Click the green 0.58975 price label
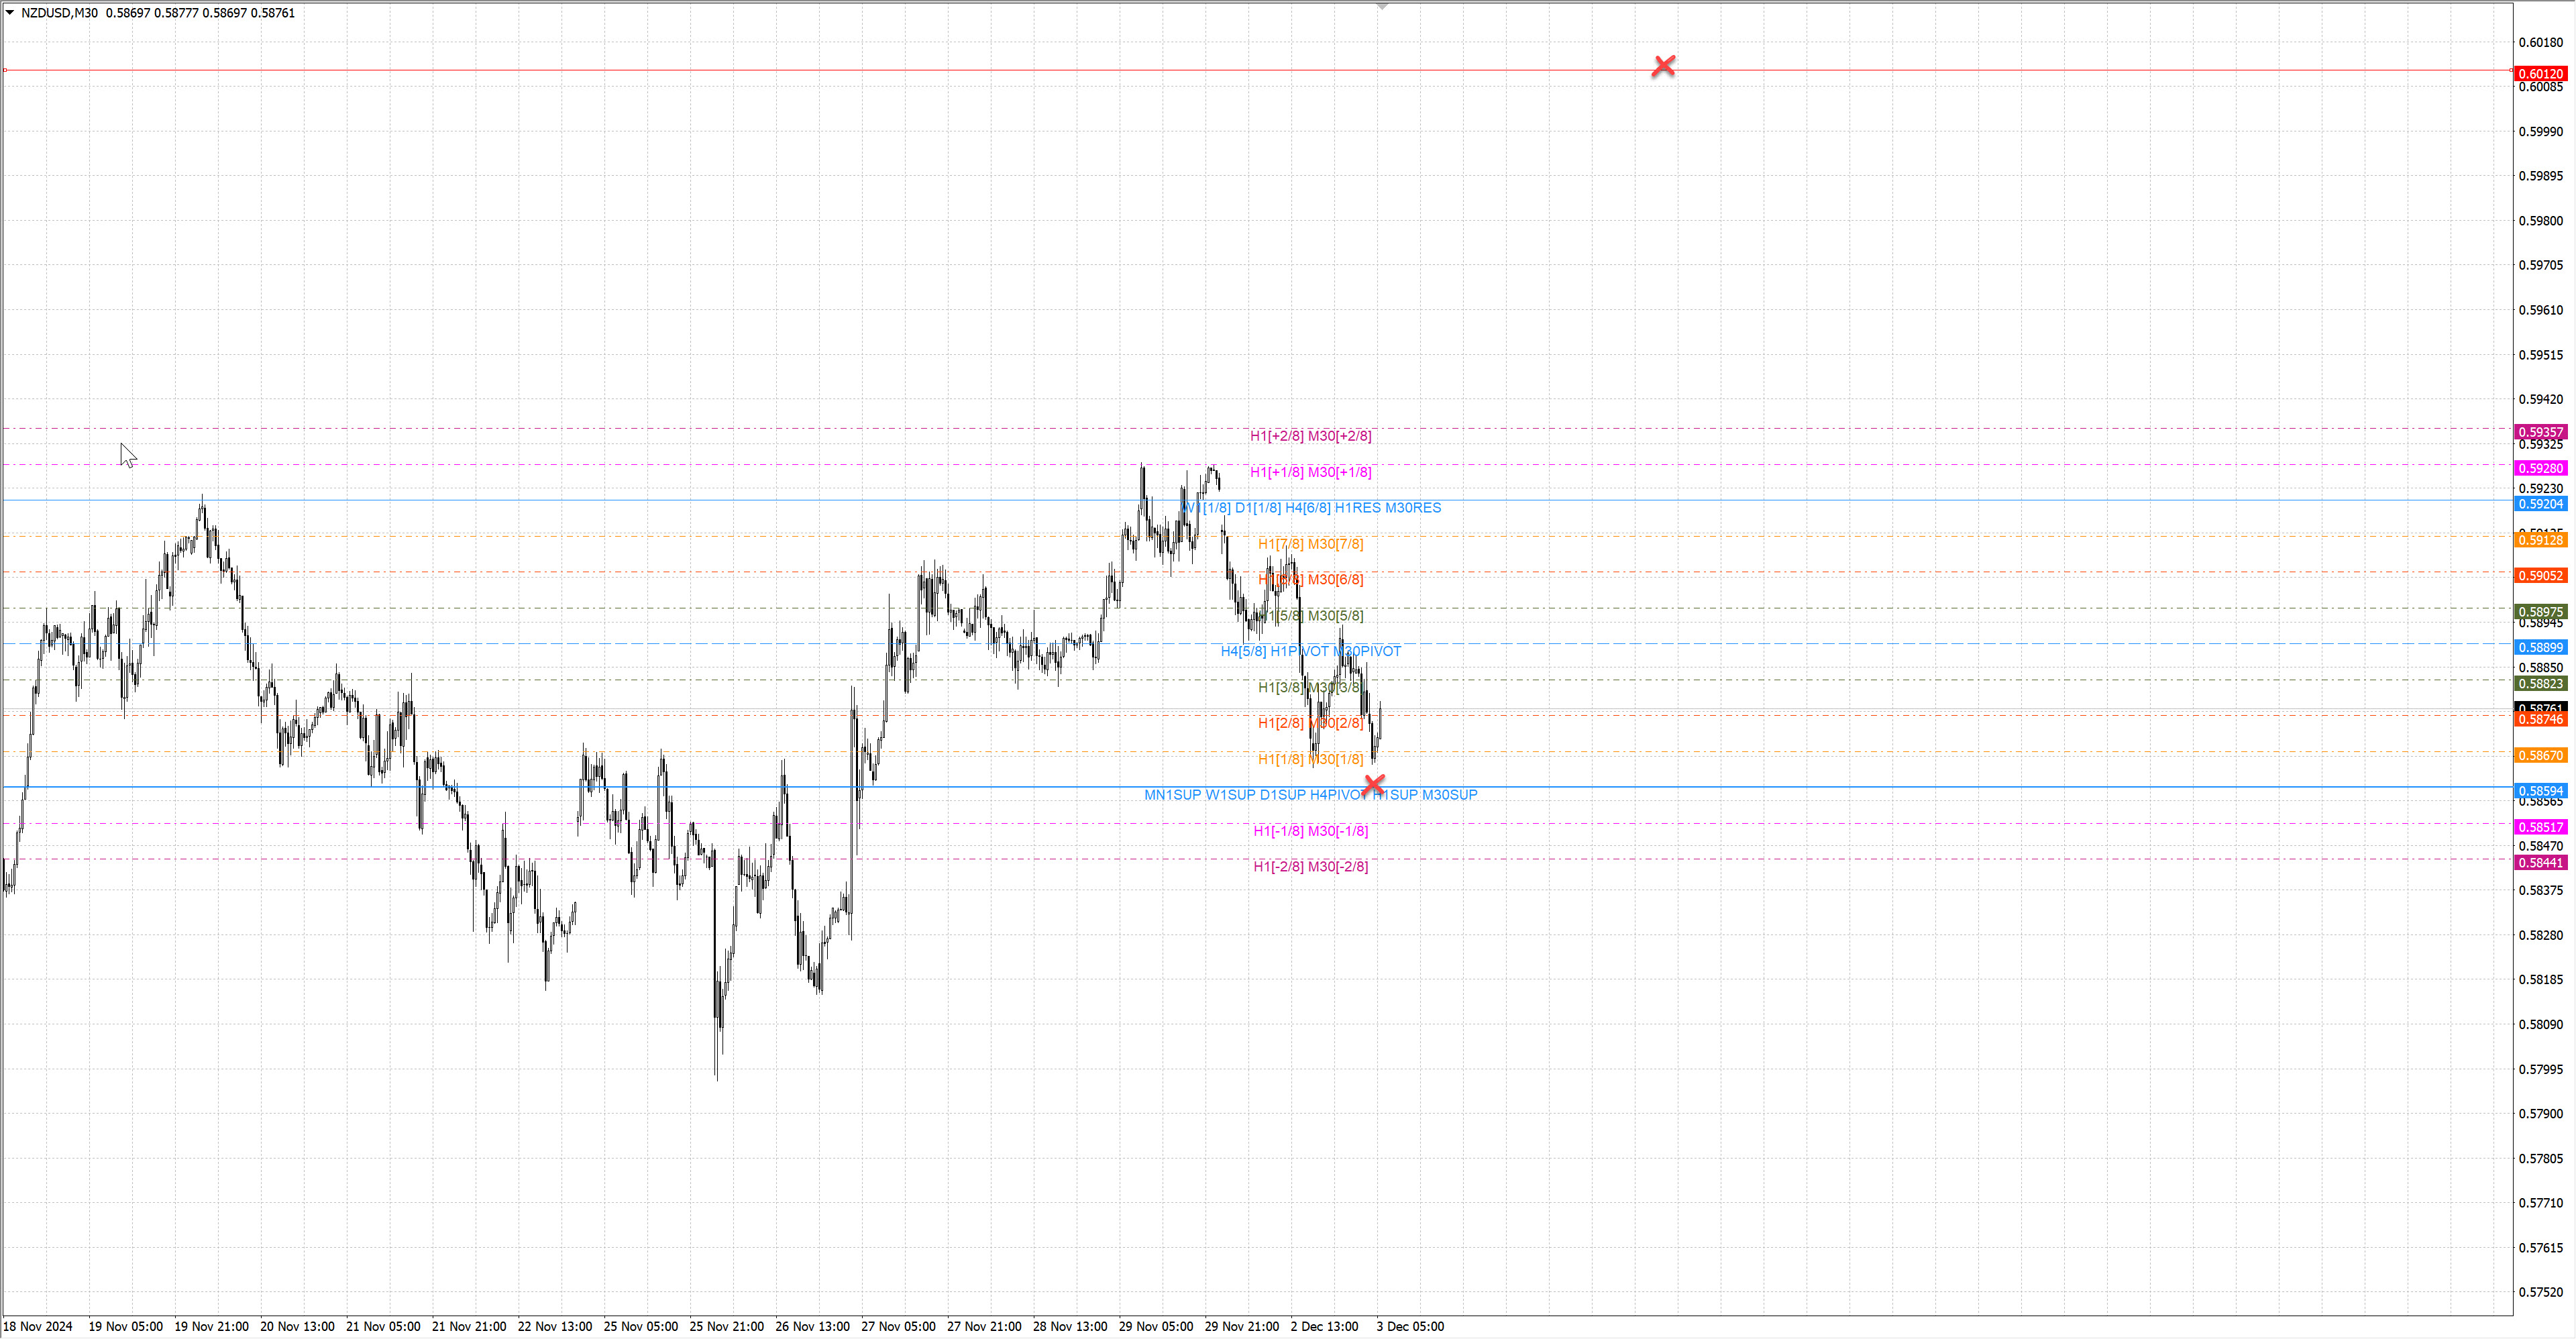The width and height of the screenshot is (2576, 1339). [2540, 612]
